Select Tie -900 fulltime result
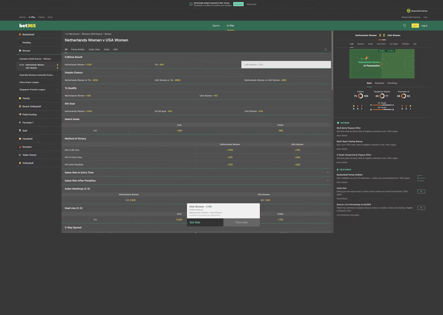This screenshot has height=315, width=443. [x=196, y=65]
